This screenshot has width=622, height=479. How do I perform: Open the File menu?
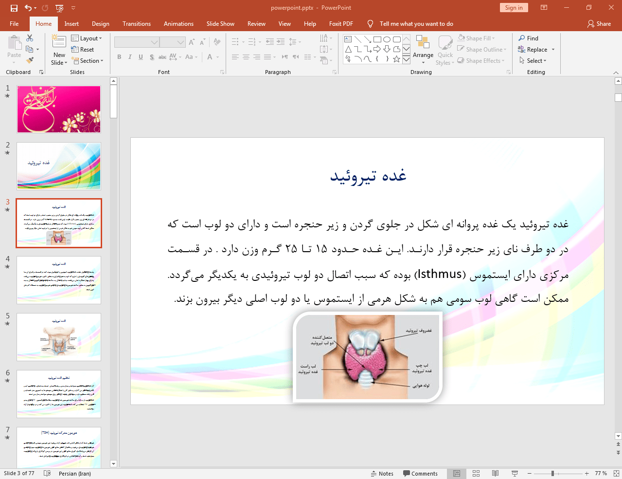click(x=14, y=24)
